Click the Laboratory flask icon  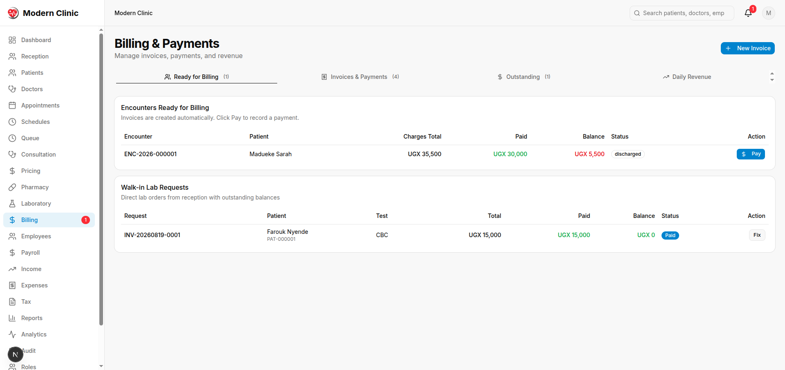tap(12, 204)
